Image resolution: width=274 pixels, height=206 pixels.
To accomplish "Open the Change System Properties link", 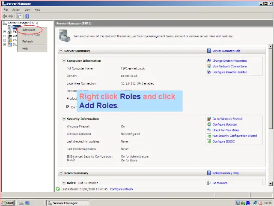I will [x=229, y=61].
